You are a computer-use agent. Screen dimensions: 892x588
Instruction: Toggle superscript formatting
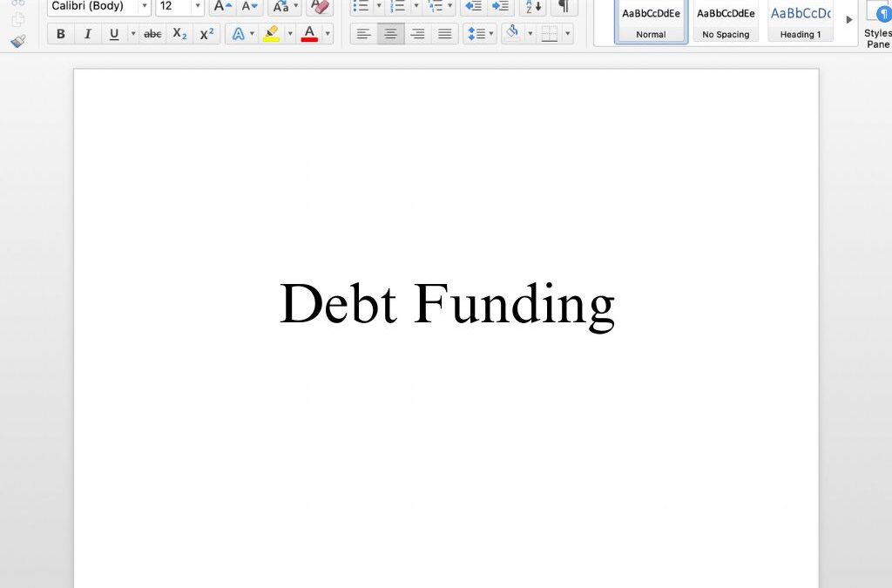coord(206,34)
